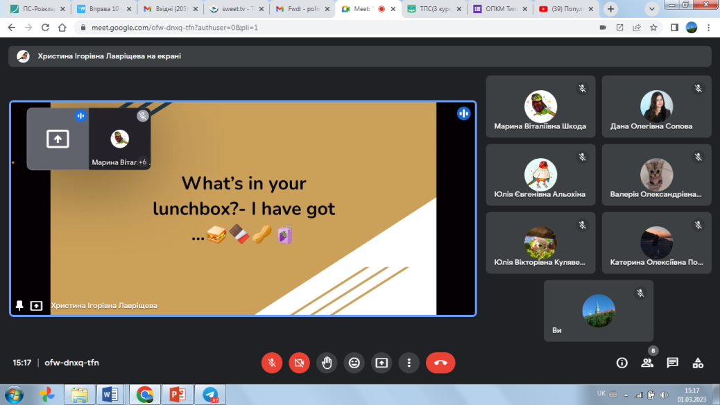Select Марина Віталіївна Шкода participant tile
This screenshot has height=405, width=720.
tap(540, 107)
